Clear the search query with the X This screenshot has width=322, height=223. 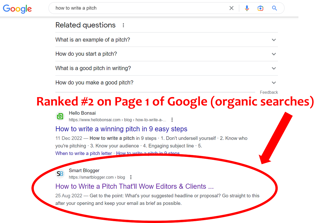(232, 8)
